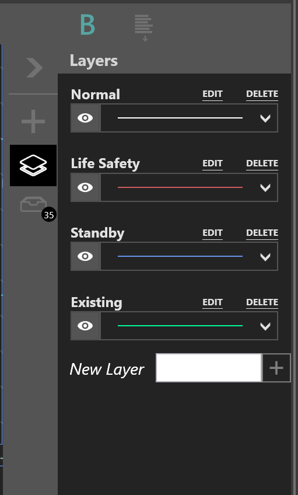The height and width of the screenshot is (495, 298).
Task: Click the New Layer name input field
Action: tap(209, 368)
